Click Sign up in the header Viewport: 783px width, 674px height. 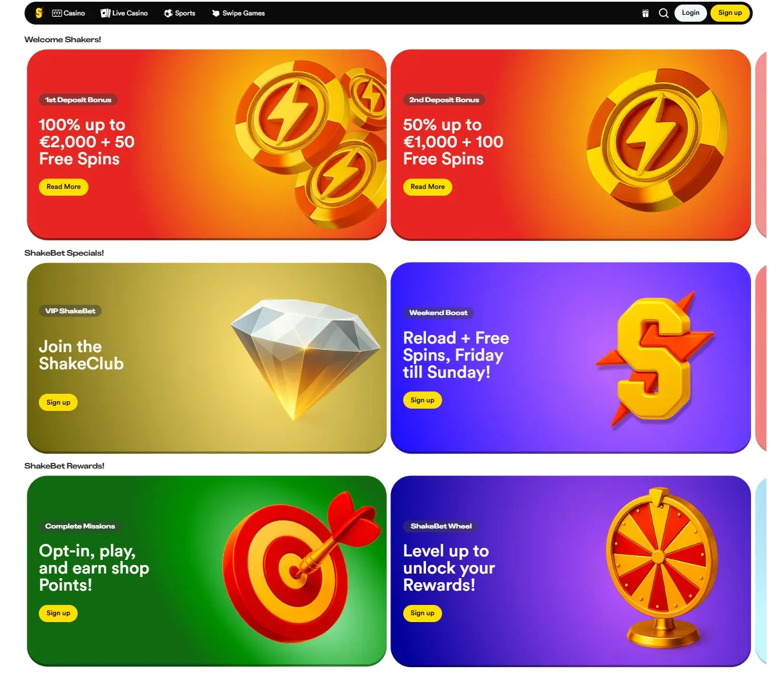[x=730, y=13]
